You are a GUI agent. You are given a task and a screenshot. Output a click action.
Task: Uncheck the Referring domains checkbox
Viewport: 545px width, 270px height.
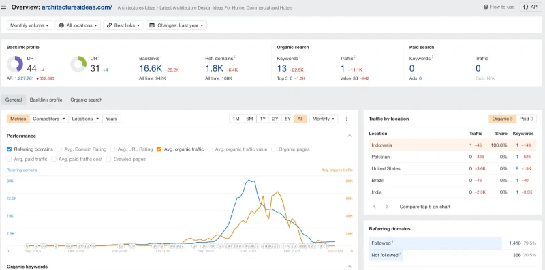click(x=10, y=149)
